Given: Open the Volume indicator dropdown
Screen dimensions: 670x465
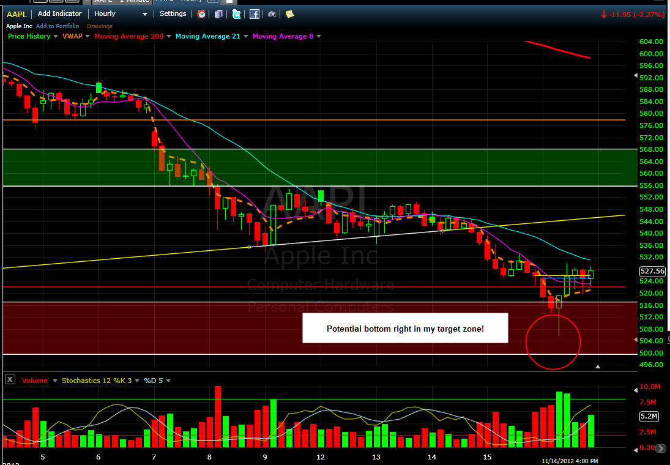Looking at the screenshot, I should click(56, 381).
